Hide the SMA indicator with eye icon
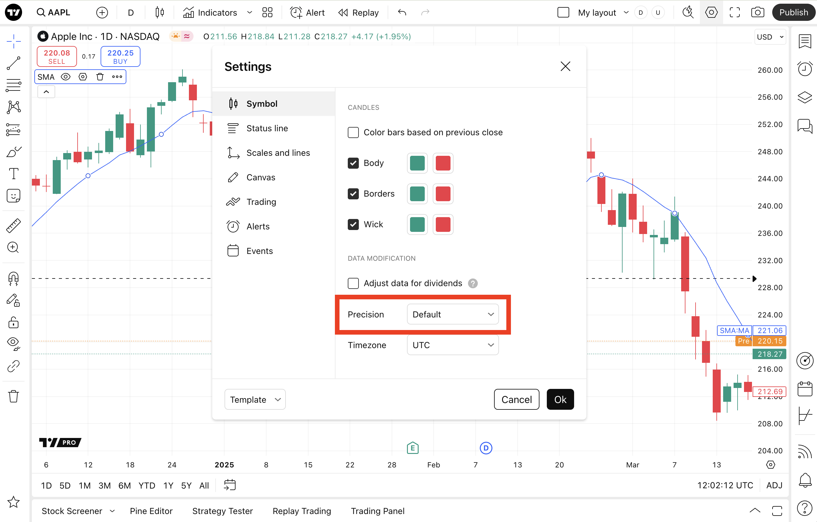817x522 pixels. (x=66, y=77)
